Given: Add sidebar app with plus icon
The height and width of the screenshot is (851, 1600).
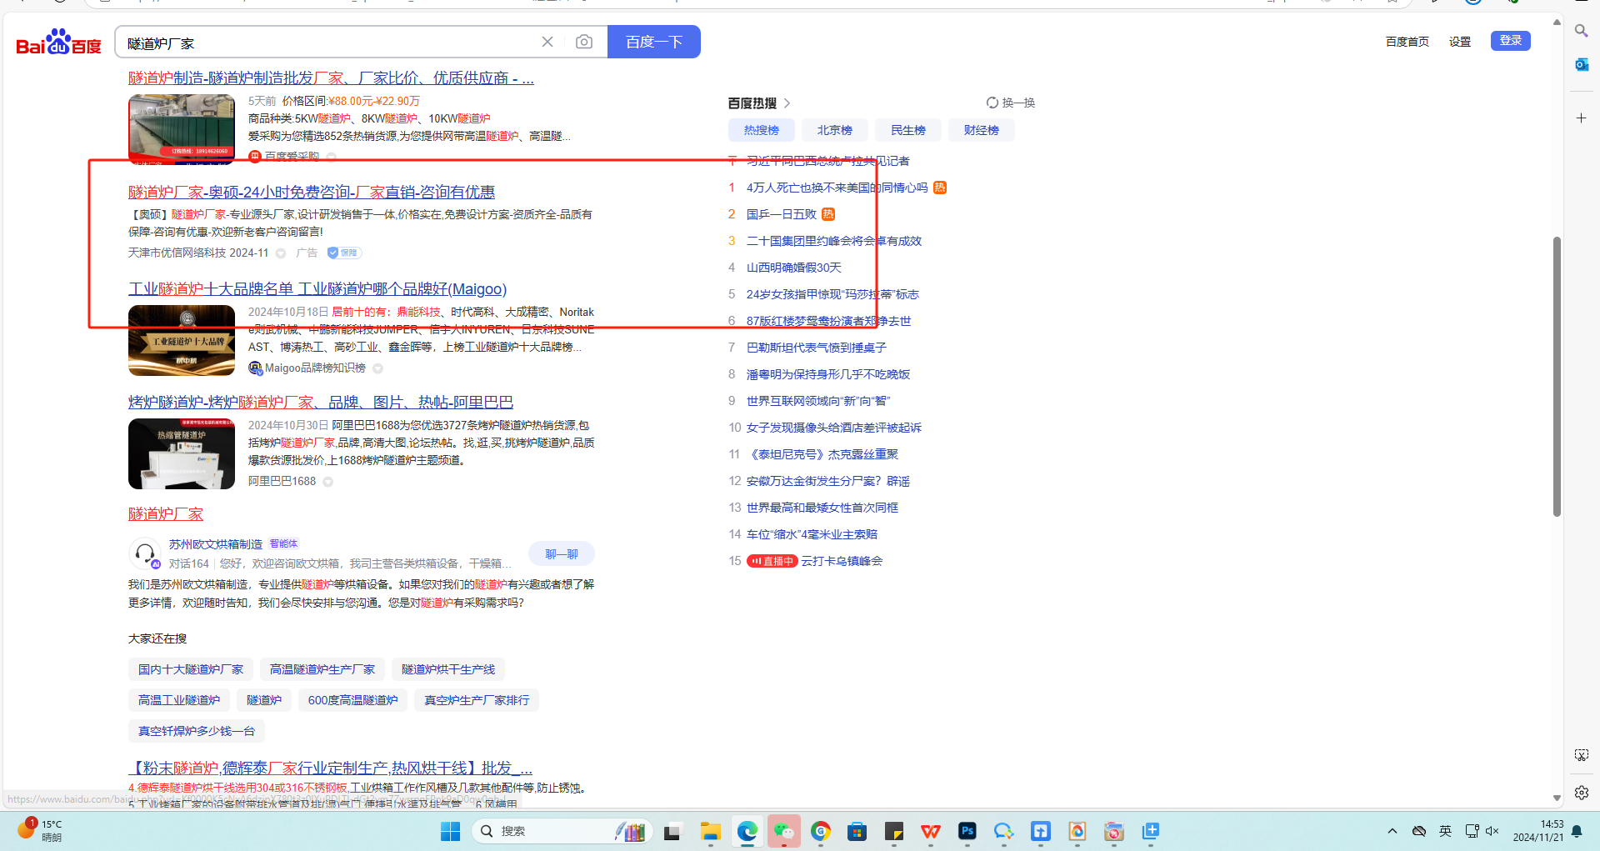Looking at the screenshot, I should tap(1581, 118).
